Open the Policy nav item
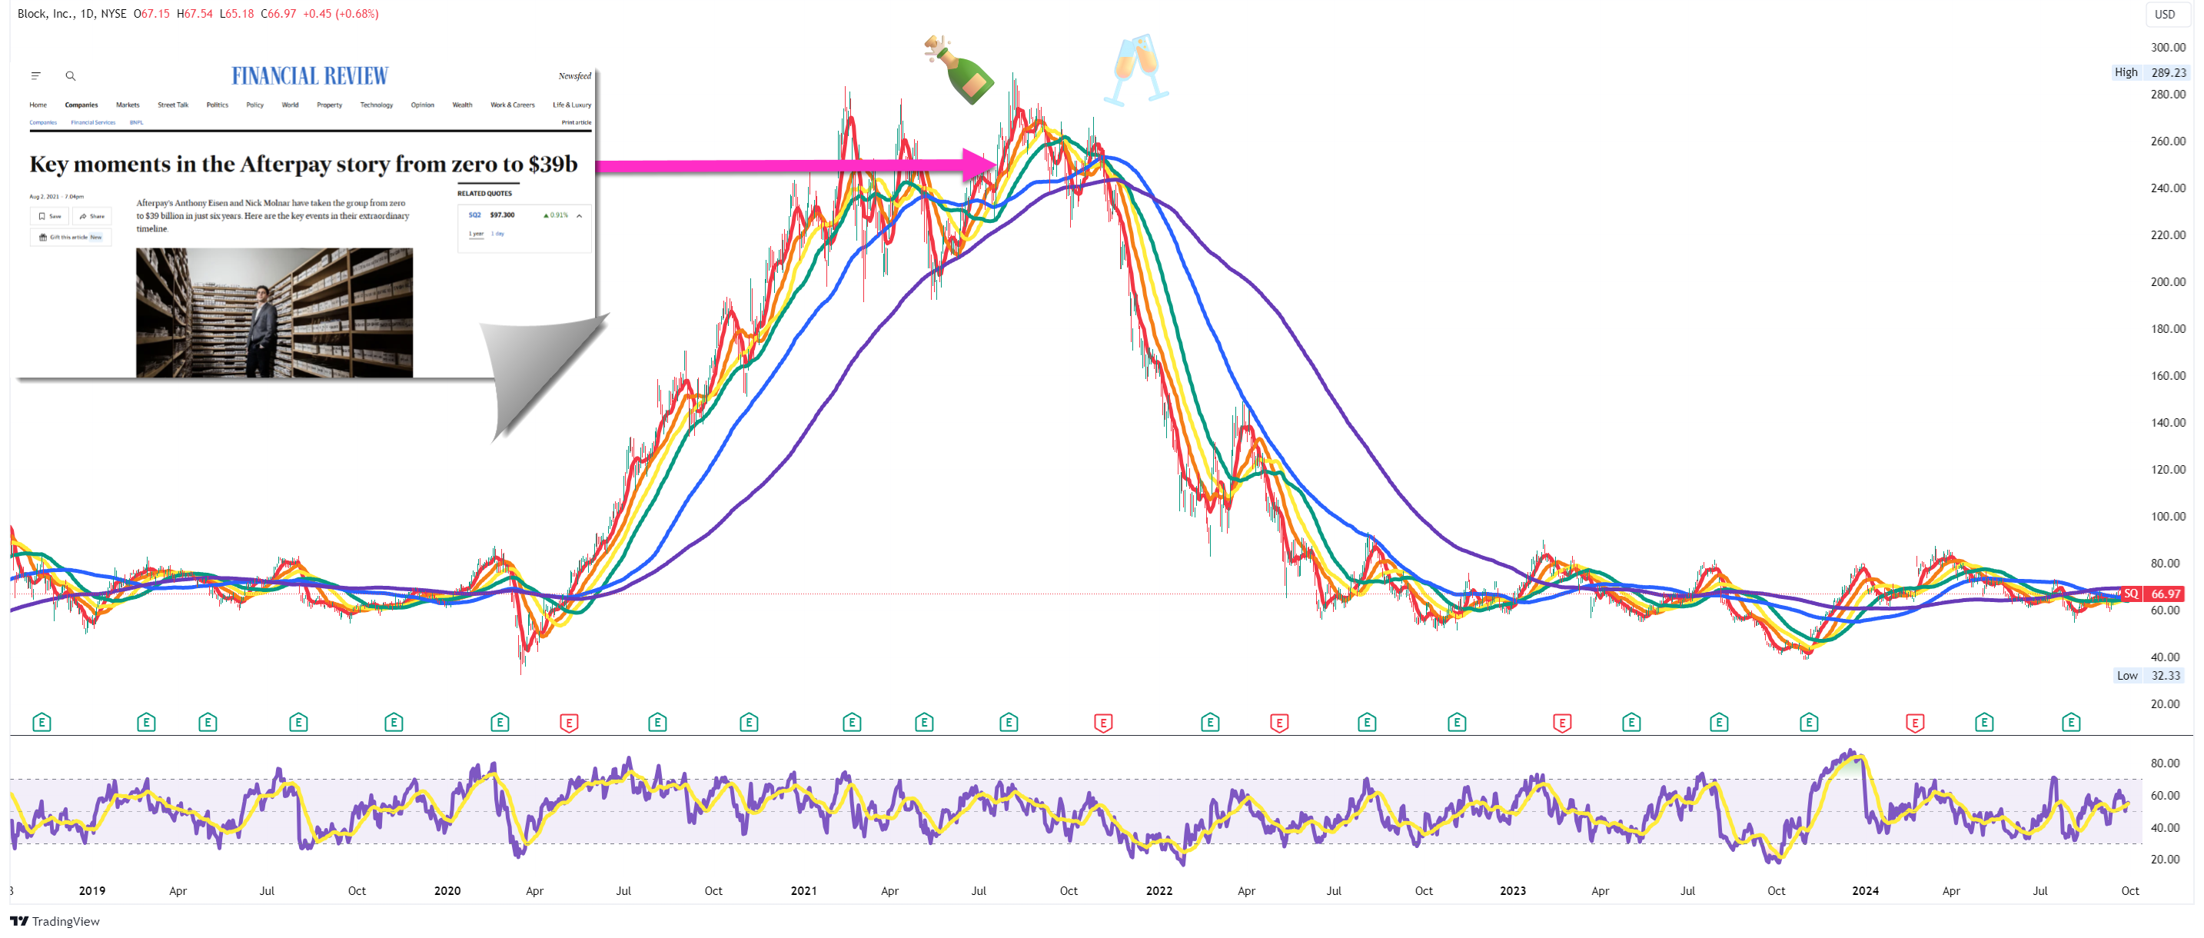2204x938 pixels. (x=255, y=105)
